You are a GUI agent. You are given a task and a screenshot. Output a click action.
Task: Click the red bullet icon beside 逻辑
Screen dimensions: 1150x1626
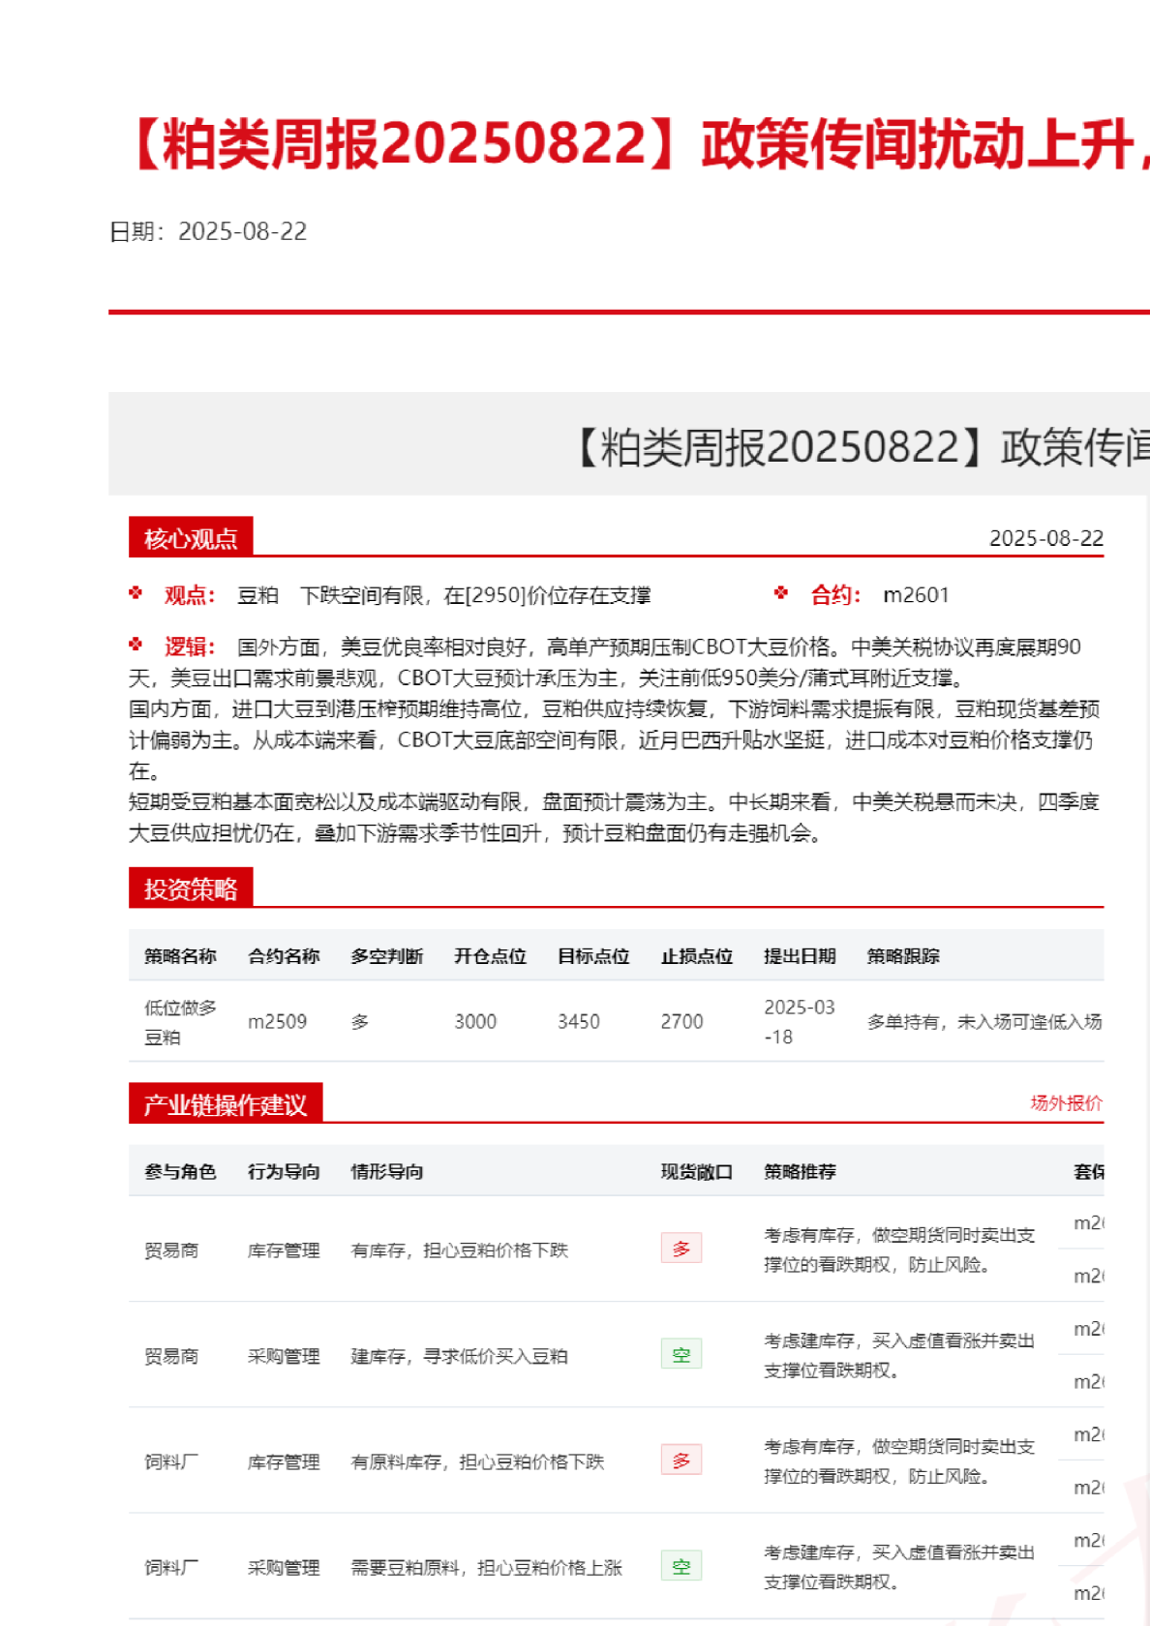pyautogui.click(x=136, y=645)
